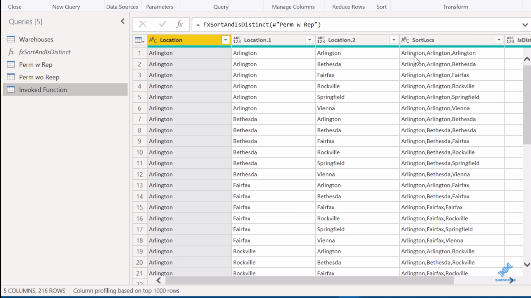Click Location.2 'Fairfax' in row 15
Screen dimensions: 531x298
click(x=357, y=207)
